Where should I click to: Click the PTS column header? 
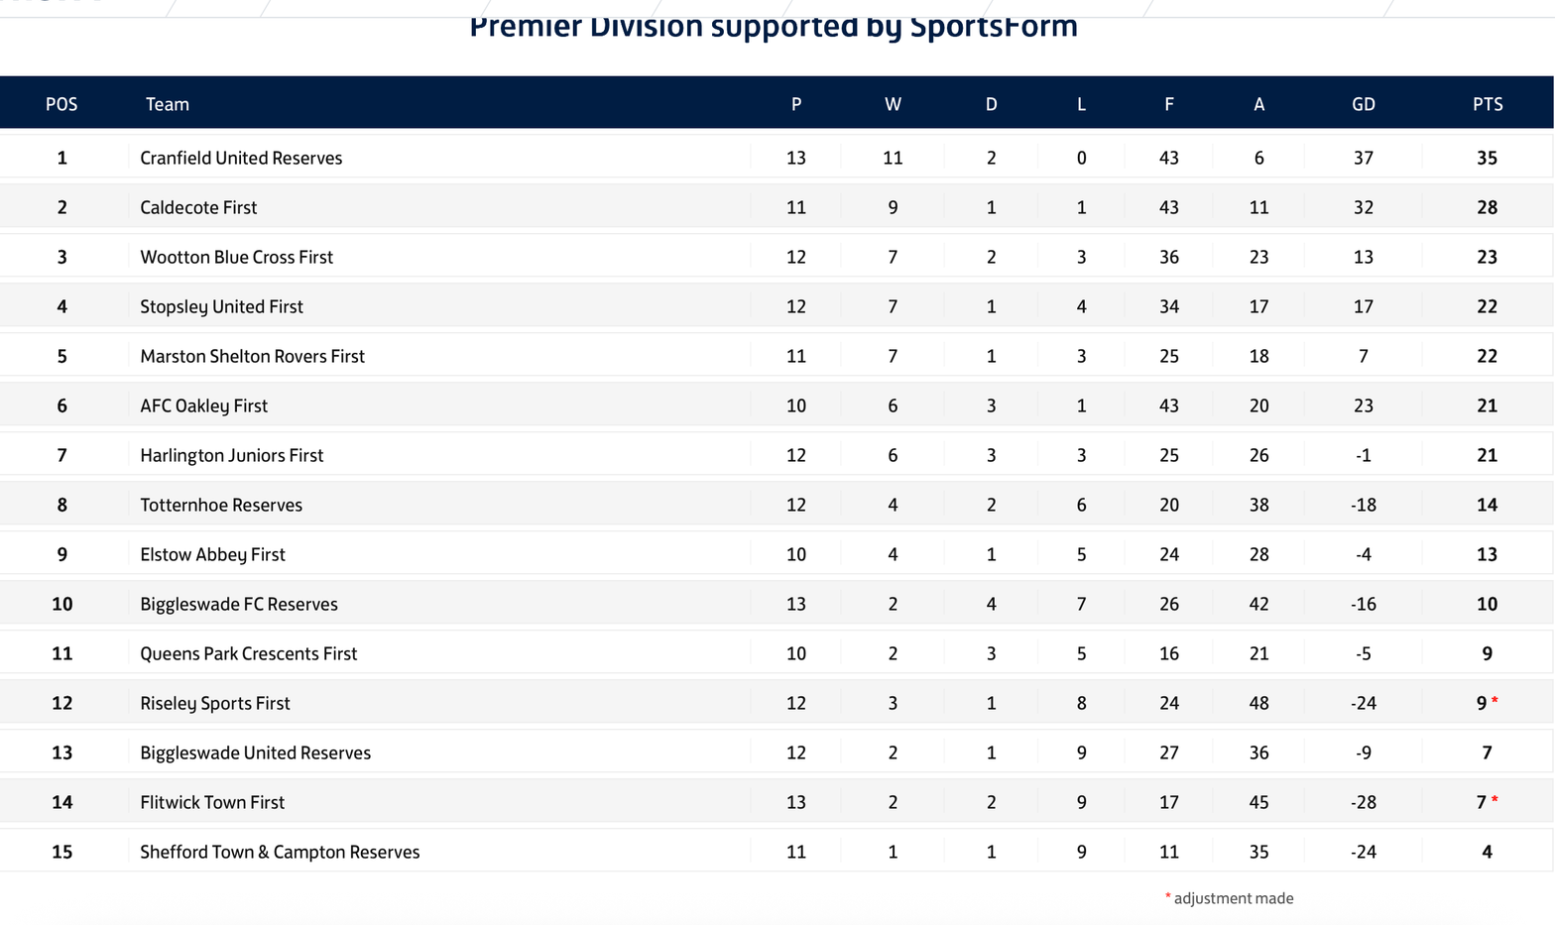pyautogui.click(x=1487, y=104)
